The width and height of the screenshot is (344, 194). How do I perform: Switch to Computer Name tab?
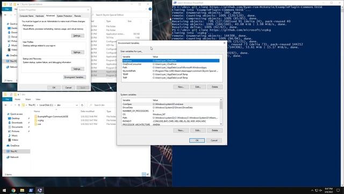click(26, 16)
